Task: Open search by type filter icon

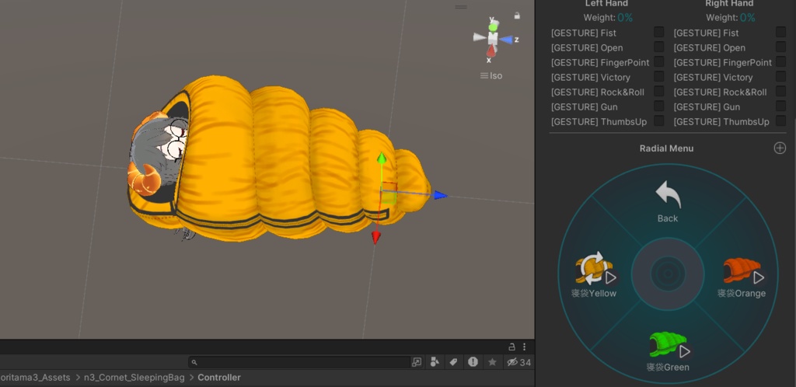Action: pos(435,361)
